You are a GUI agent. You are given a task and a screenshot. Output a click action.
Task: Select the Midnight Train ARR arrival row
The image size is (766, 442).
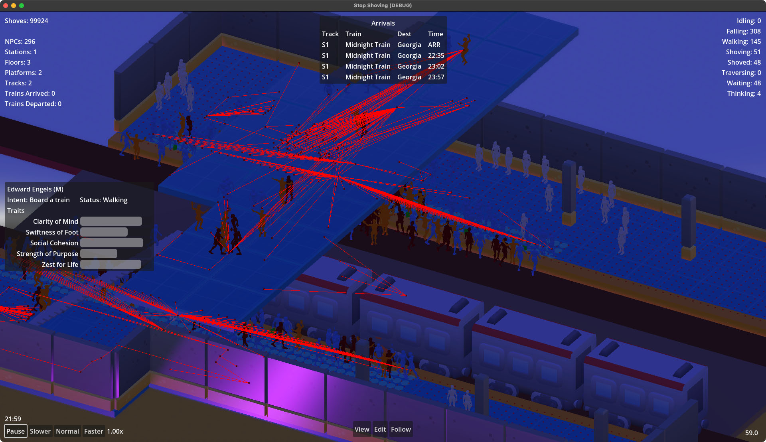pyautogui.click(x=382, y=45)
